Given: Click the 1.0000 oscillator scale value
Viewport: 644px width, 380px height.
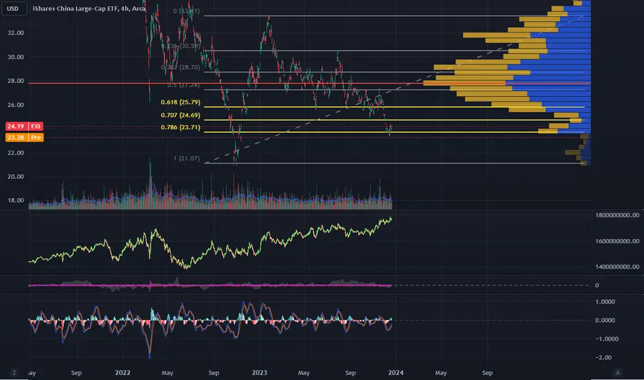Looking at the screenshot, I should (605, 301).
